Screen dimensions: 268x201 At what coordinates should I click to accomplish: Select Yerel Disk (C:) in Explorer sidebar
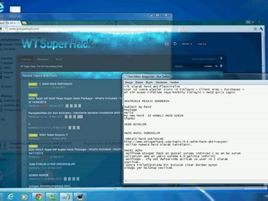tap(12, 101)
